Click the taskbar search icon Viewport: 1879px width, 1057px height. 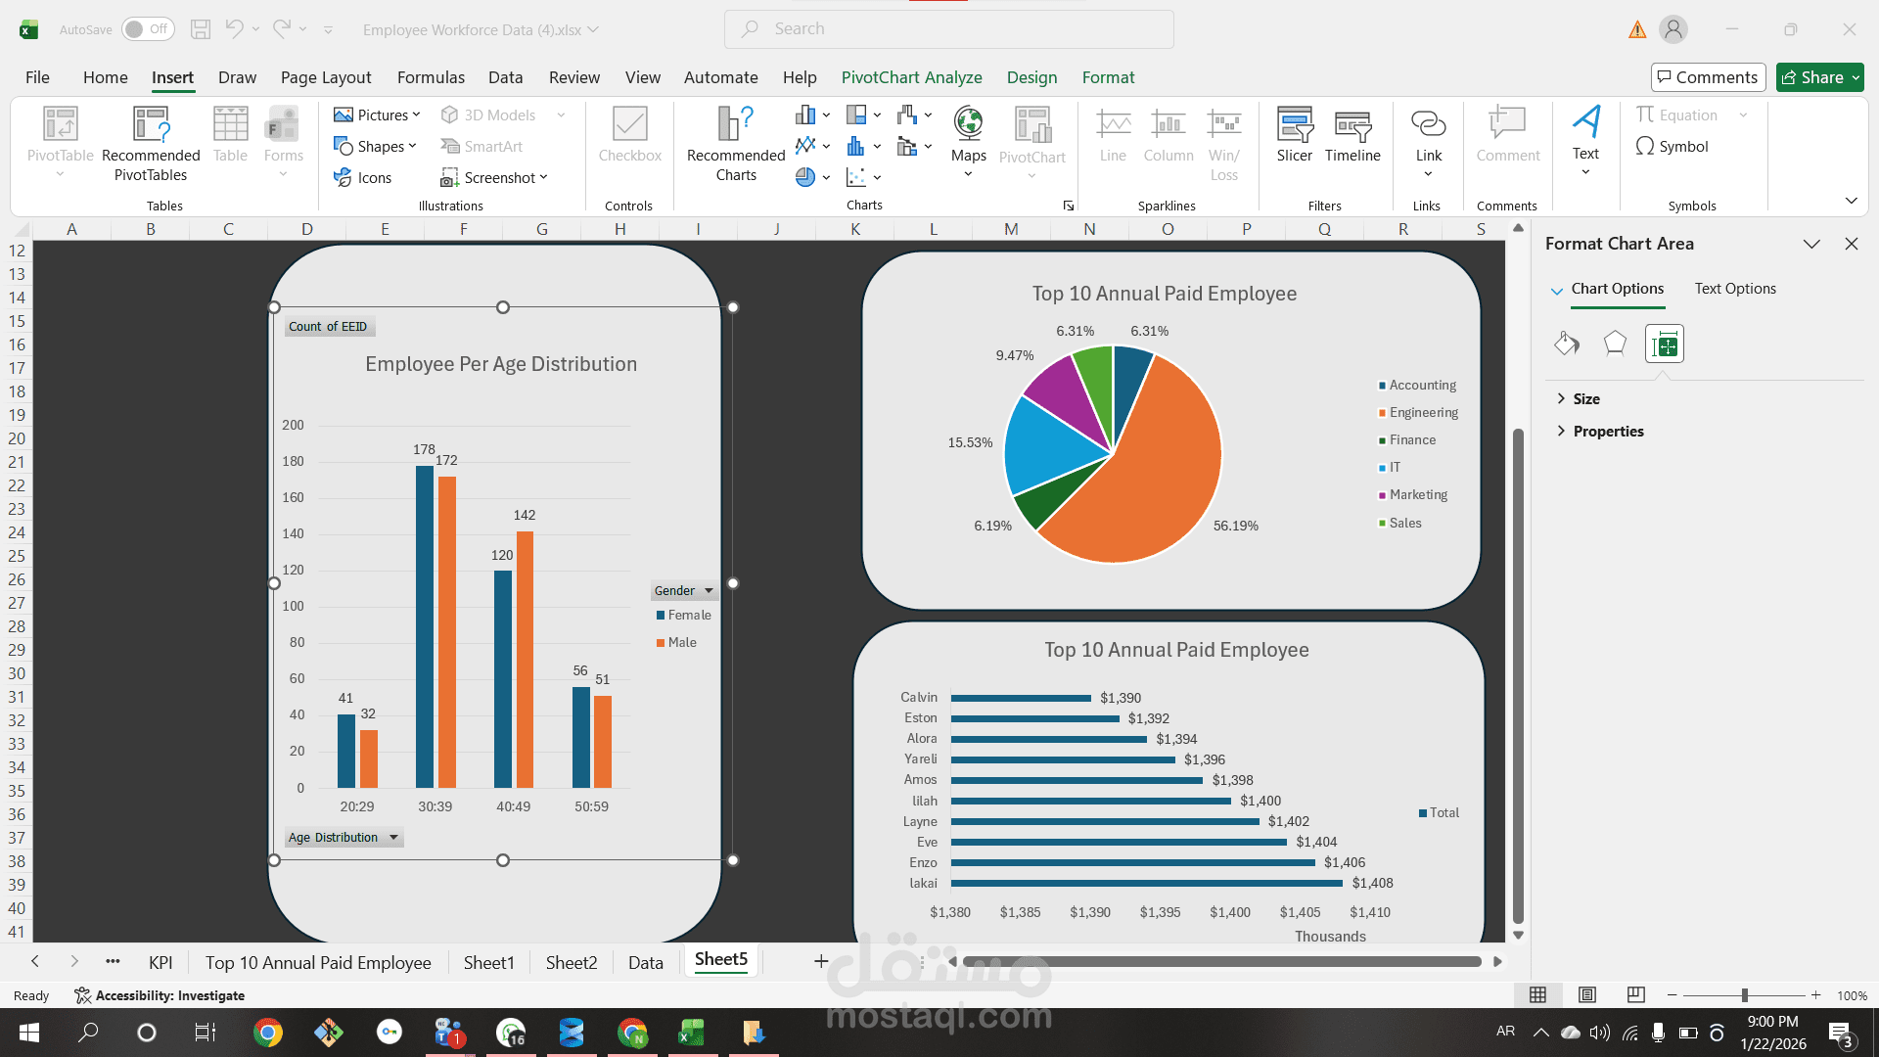88,1033
